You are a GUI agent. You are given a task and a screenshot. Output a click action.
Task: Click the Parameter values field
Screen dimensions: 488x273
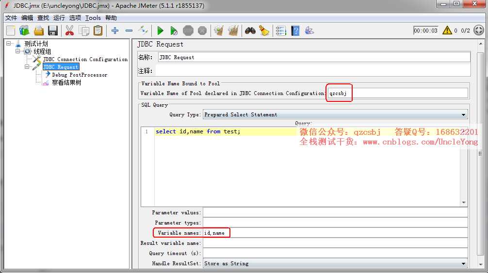tap(335, 213)
